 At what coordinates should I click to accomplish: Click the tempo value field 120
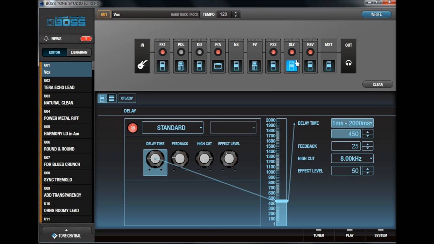pos(224,14)
